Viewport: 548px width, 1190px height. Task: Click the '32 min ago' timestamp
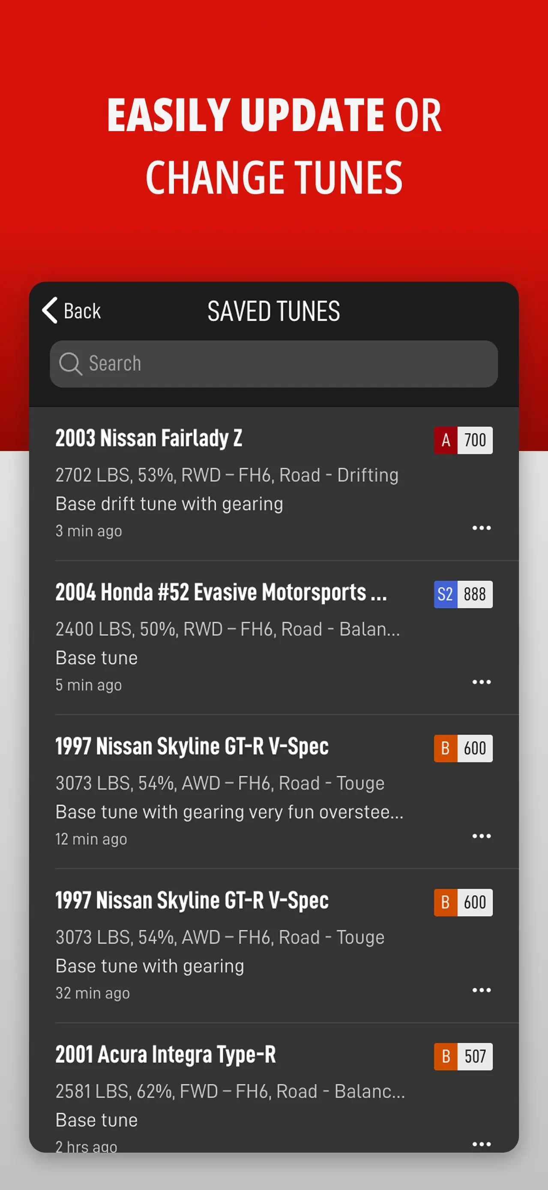[x=93, y=993]
